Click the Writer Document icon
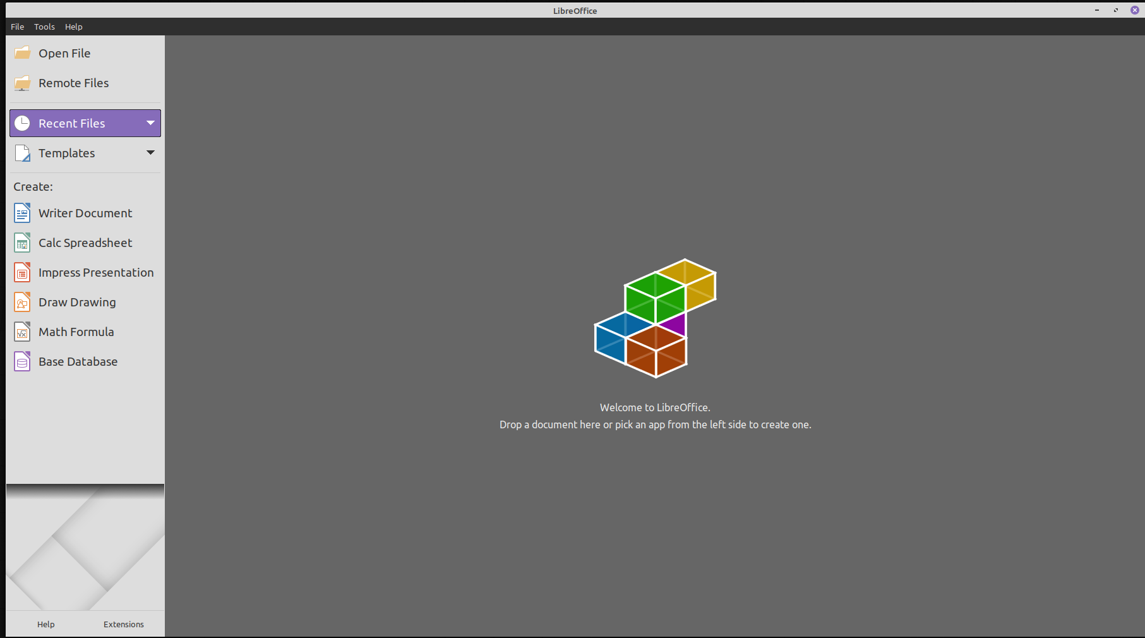This screenshot has width=1145, height=638. [22, 213]
